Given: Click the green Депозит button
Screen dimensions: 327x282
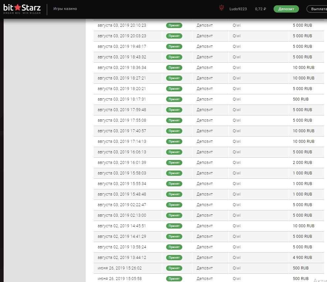Looking at the screenshot, I should [x=286, y=9].
